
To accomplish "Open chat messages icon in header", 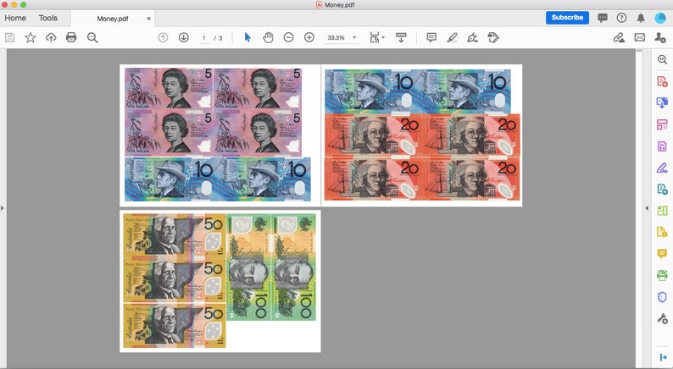I will tap(603, 18).
